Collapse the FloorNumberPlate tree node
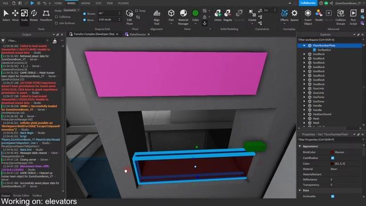Viewport: 366px width, 206px height. (304, 46)
